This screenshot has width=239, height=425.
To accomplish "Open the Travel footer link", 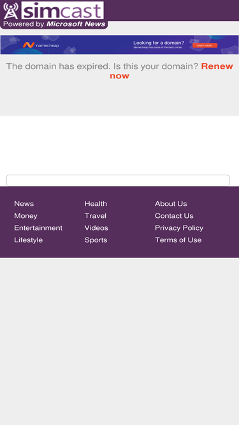I will click(96, 216).
